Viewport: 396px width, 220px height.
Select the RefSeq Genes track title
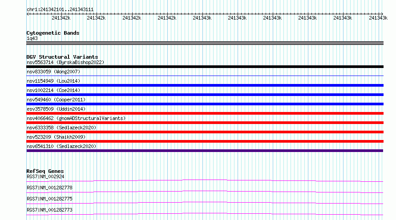45,171
